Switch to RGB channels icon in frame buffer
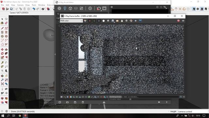This screenshot has width=209, height=118. [x=85, y=21]
